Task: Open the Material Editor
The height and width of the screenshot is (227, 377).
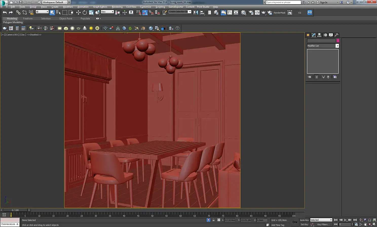Action: (243, 13)
